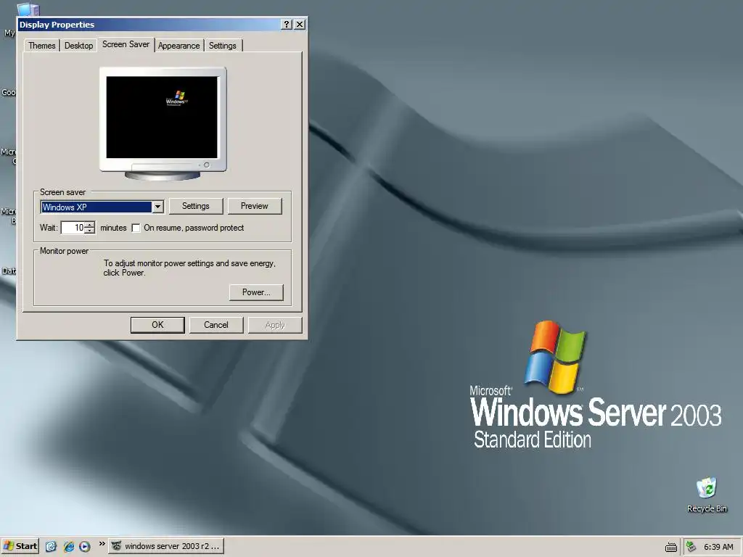Preview the selected screen saver
This screenshot has height=557, width=743.
point(255,206)
